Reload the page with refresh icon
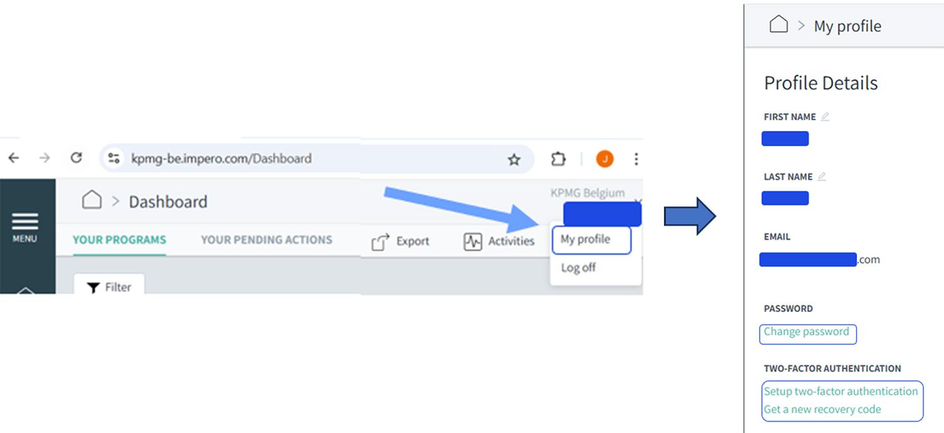Image resolution: width=944 pixels, height=433 pixels. pyautogui.click(x=76, y=158)
